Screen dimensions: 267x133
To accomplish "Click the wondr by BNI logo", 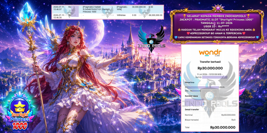I will pos(210,53).
